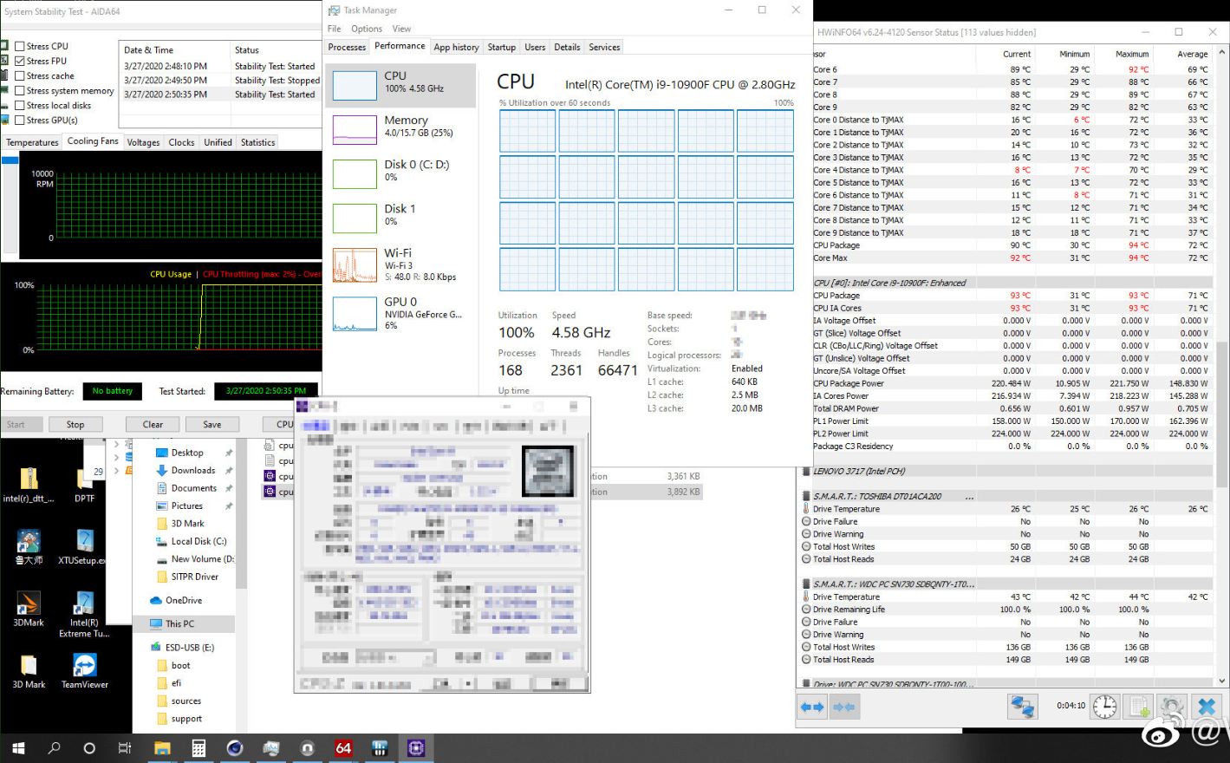1230x763 pixels.
Task: Open OneDrive in Explorer navigation pane
Action: click(183, 600)
